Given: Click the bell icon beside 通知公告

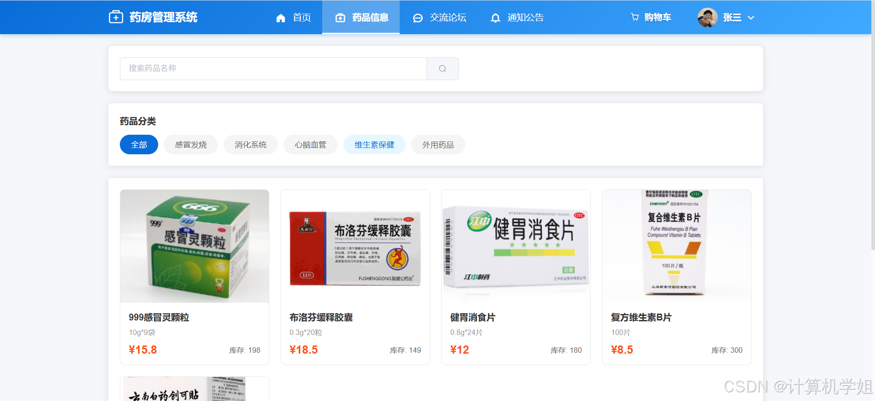Looking at the screenshot, I should pyautogui.click(x=495, y=18).
